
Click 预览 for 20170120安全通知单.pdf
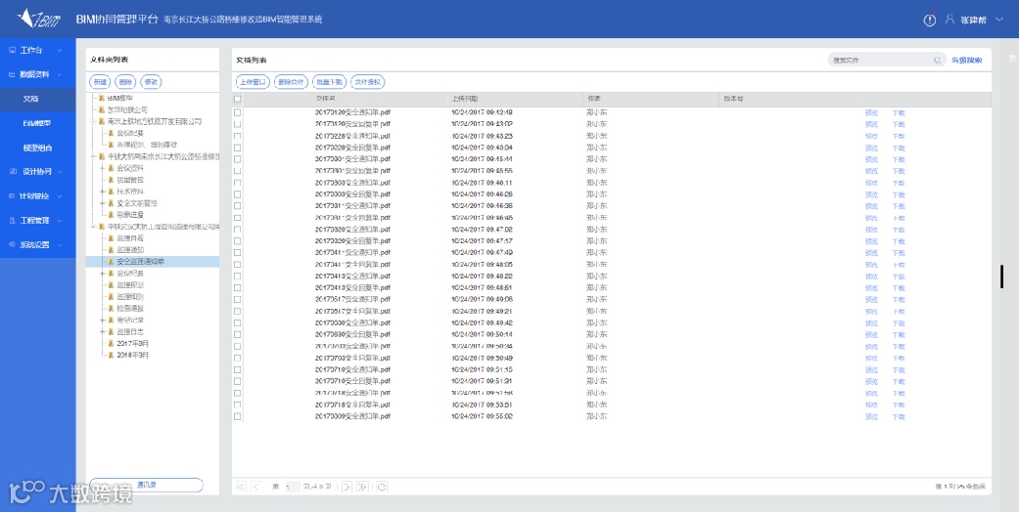(x=871, y=112)
